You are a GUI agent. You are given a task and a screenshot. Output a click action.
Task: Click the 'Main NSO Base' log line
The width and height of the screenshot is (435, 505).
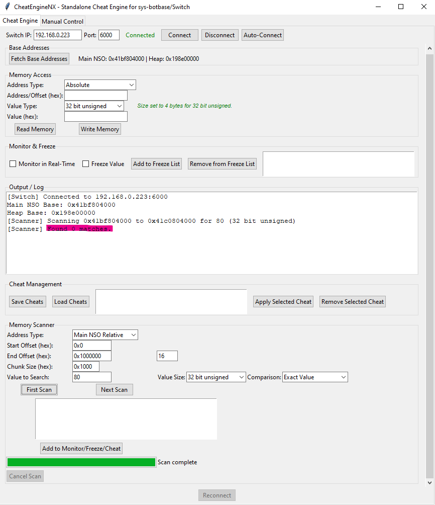[x=61, y=205]
